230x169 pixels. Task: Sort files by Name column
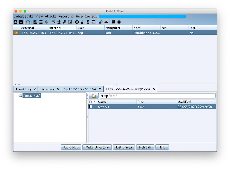click(x=116, y=102)
